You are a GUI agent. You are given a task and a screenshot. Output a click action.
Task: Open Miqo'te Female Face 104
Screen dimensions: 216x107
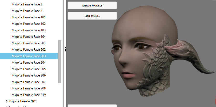click(28, 37)
